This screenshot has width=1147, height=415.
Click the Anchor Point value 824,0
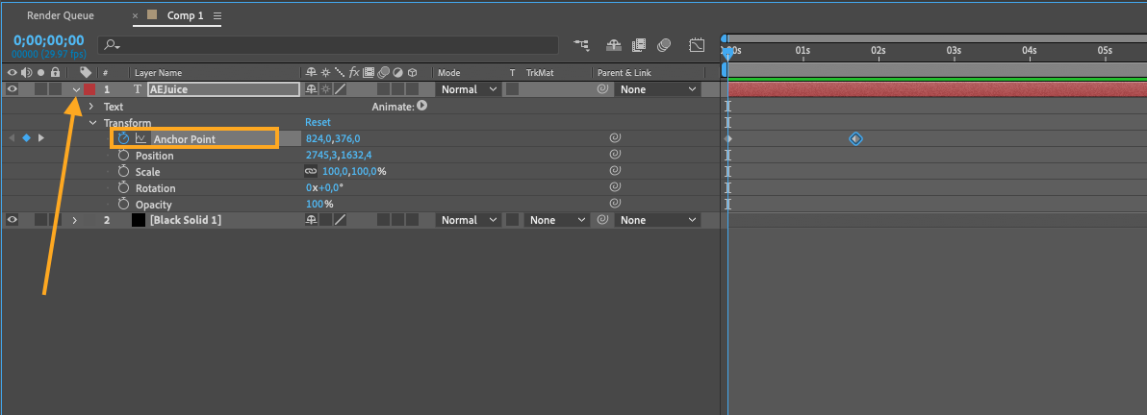pos(319,138)
